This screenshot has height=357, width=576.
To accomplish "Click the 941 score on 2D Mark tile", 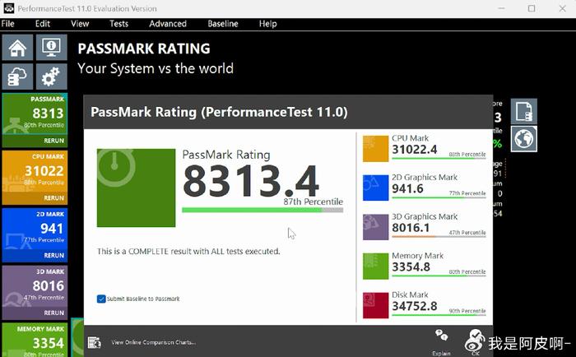I will [x=52, y=229].
